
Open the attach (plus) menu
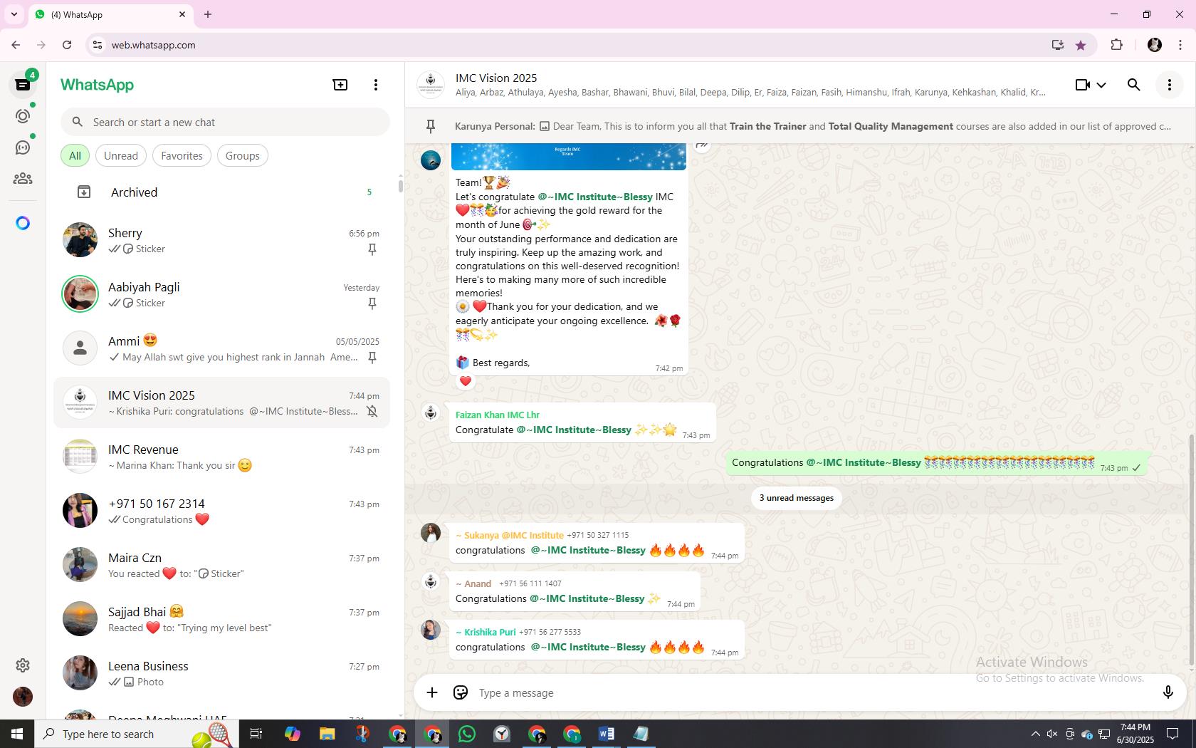(432, 692)
